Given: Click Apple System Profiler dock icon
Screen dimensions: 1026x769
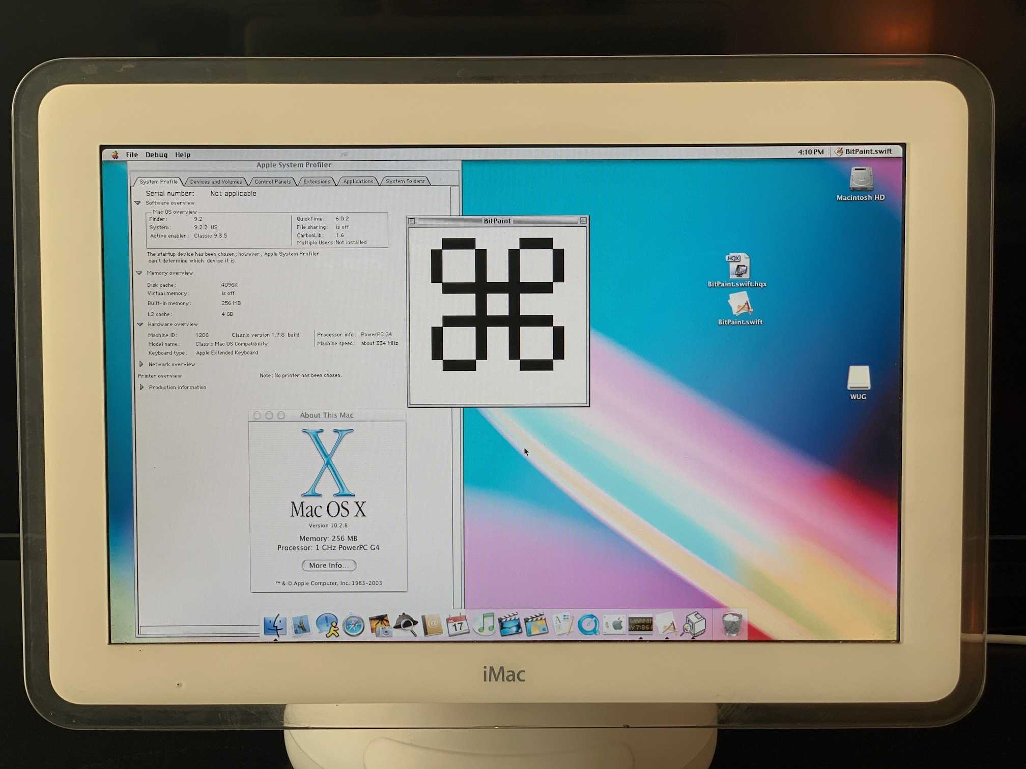Looking at the screenshot, I should tap(693, 625).
